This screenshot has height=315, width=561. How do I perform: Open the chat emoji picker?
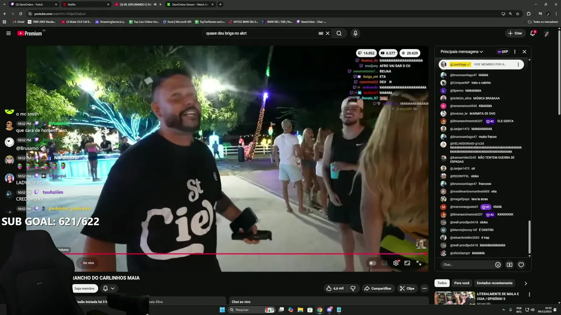tap(498, 265)
